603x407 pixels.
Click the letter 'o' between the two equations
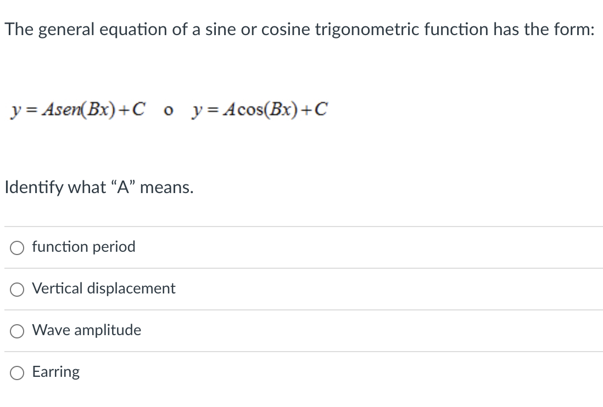pos(169,111)
